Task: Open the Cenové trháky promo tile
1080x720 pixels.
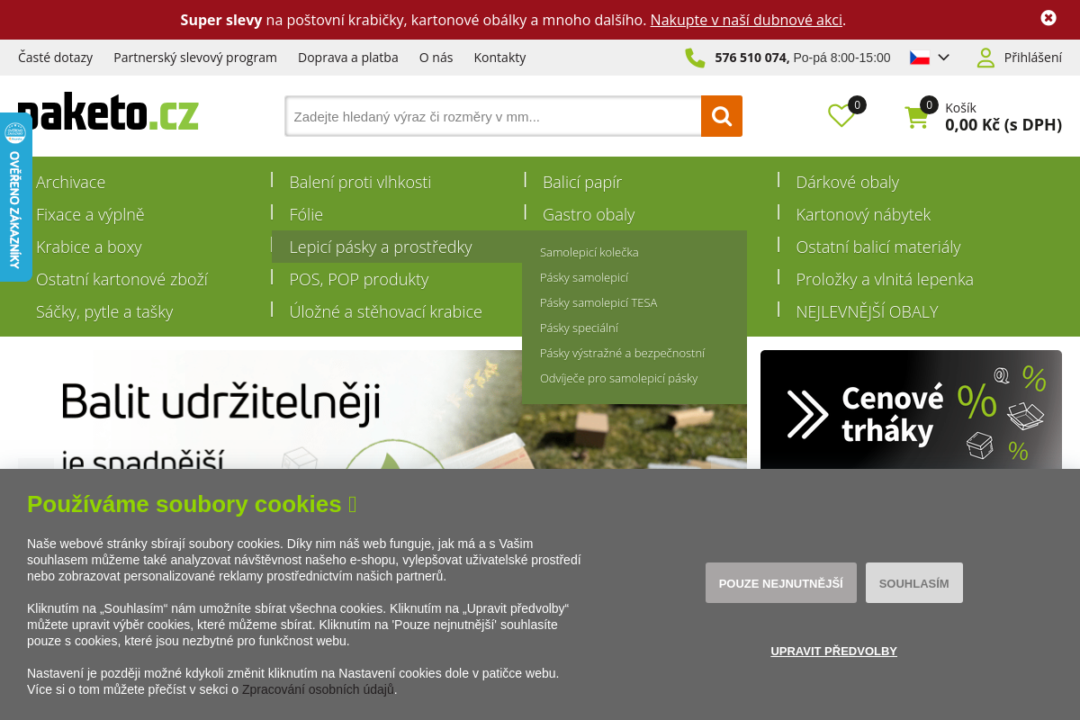Action: 911,409
